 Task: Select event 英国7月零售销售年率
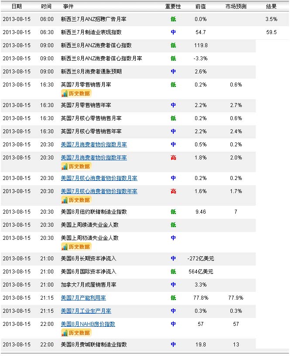(x=86, y=105)
